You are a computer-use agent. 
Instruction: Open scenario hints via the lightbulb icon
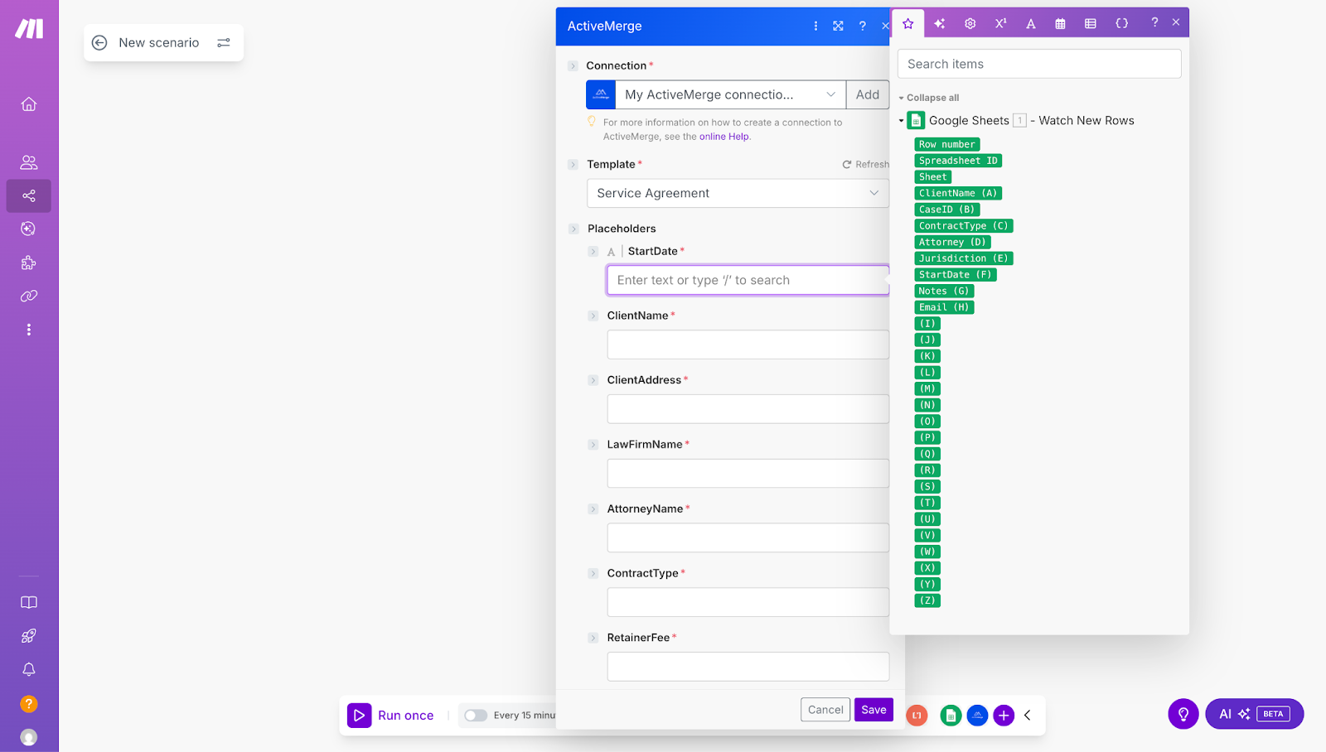coord(1183,713)
